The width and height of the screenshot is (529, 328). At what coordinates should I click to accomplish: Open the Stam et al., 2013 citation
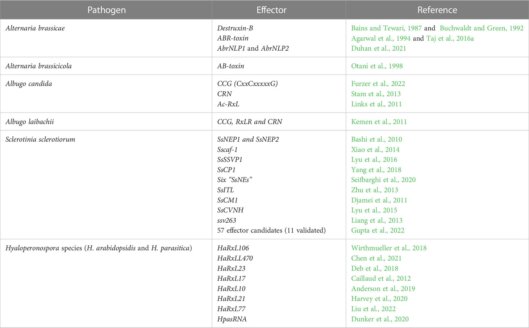pyautogui.click(x=376, y=94)
